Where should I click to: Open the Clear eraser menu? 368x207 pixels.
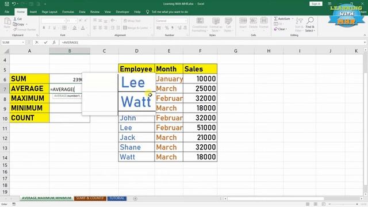point(281,29)
